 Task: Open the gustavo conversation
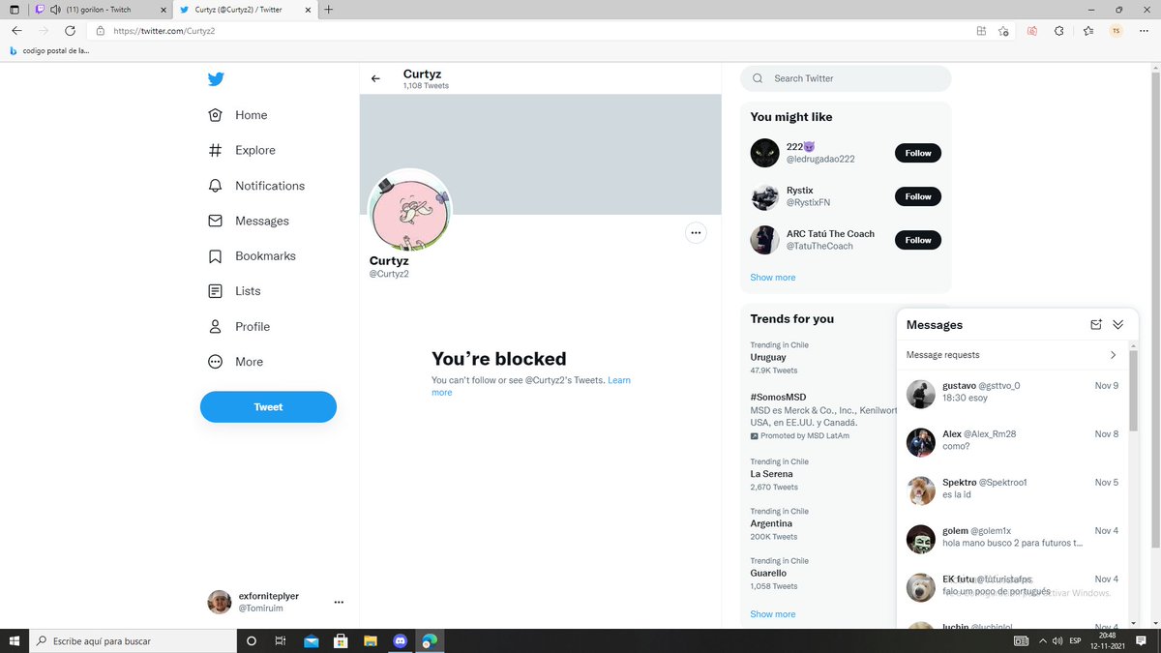click(x=1012, y=394)
